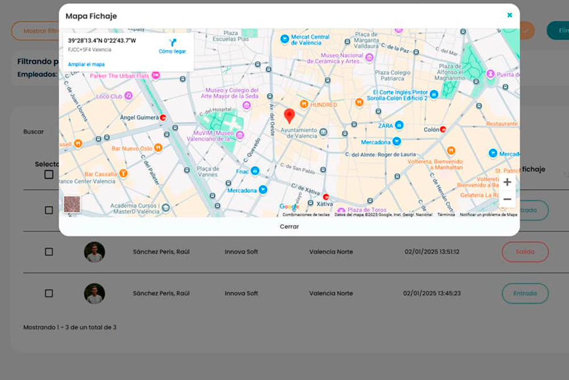Click the red location pin on the map

tap(289, 115)
